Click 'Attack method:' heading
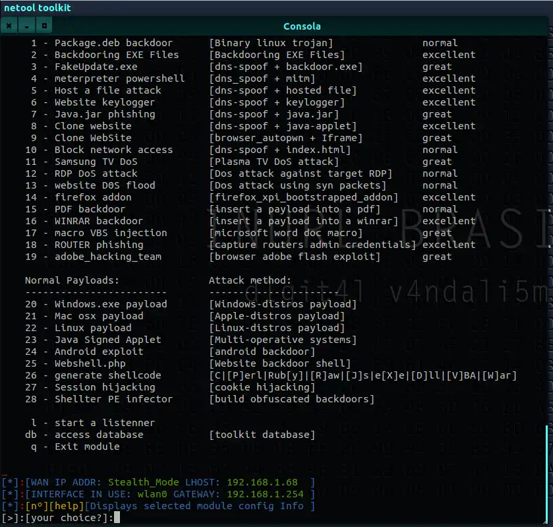Viewport: 553px width, 527px height. 250,280
